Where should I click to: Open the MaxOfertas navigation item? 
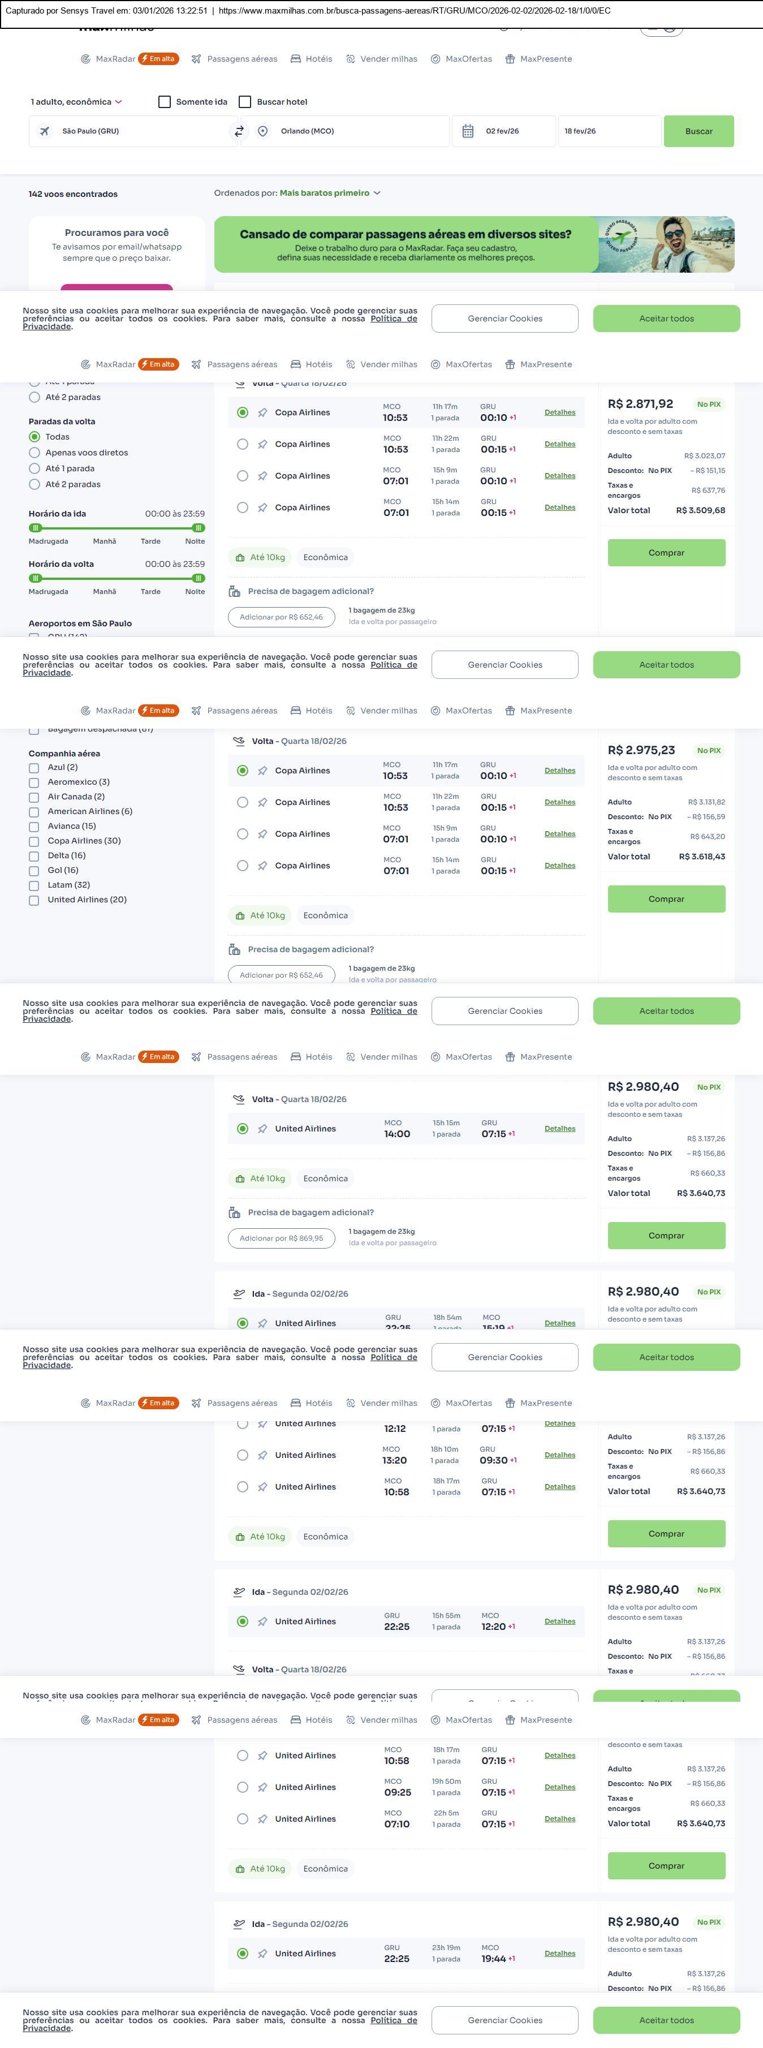tap(461, 59)
